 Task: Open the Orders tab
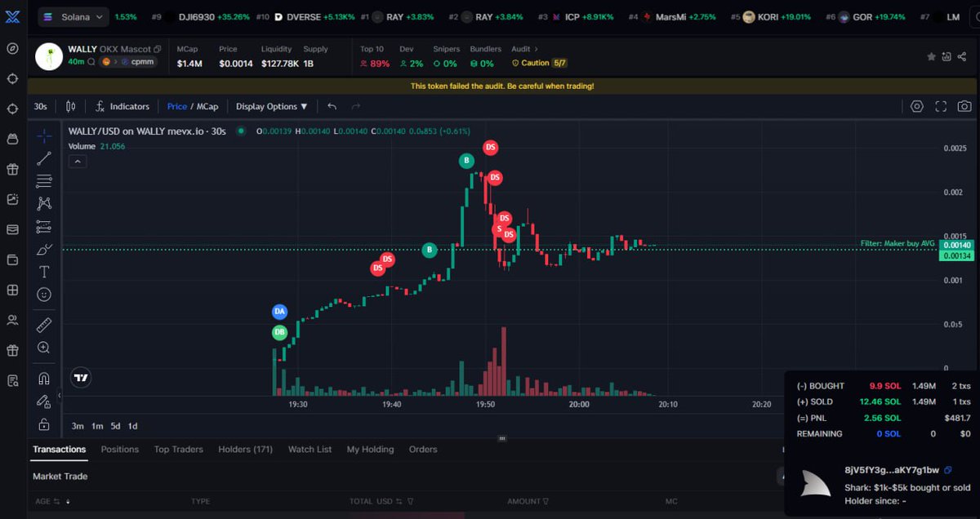(x=423, y=449)
